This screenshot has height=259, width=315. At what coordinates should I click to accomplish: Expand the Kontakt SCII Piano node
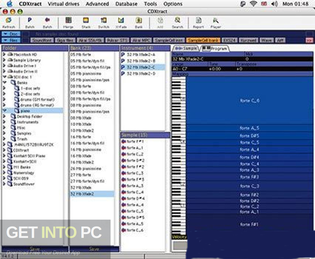[4, 156]
